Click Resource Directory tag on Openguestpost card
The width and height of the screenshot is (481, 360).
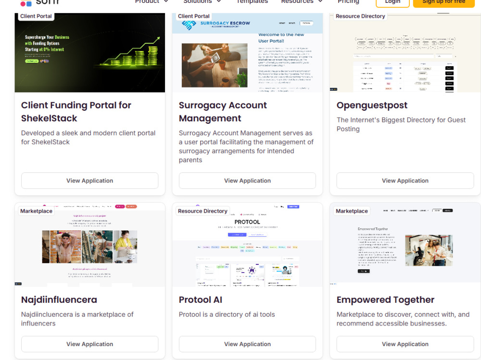[x=360, y=16]
